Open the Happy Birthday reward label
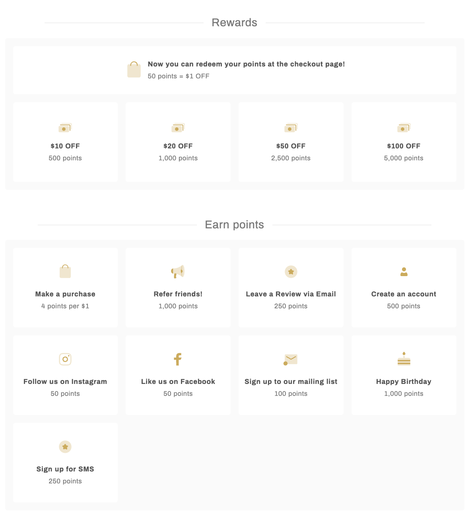The image size is (470, 518). (404, 382)
